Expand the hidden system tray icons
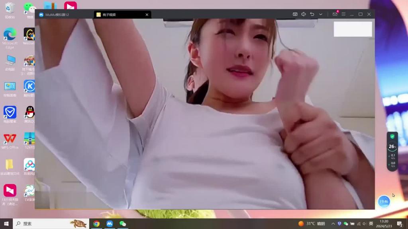 point(333,223)
